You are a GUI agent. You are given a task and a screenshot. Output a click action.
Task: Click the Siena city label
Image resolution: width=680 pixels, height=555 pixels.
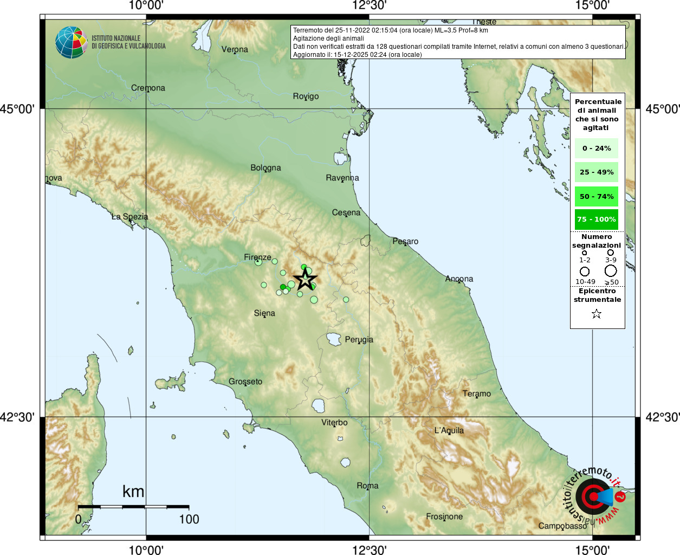264,313
